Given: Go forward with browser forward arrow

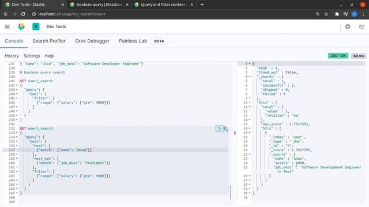Looking at the screenshot, I should 14,14.
